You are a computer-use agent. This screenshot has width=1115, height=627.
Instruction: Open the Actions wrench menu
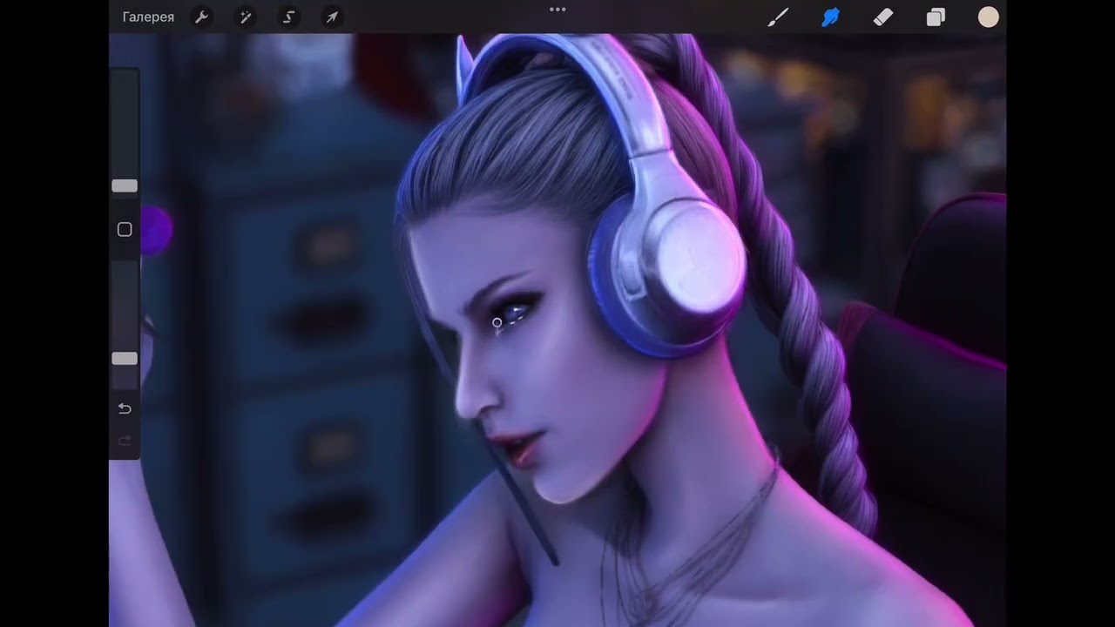[x=201, y=17]
